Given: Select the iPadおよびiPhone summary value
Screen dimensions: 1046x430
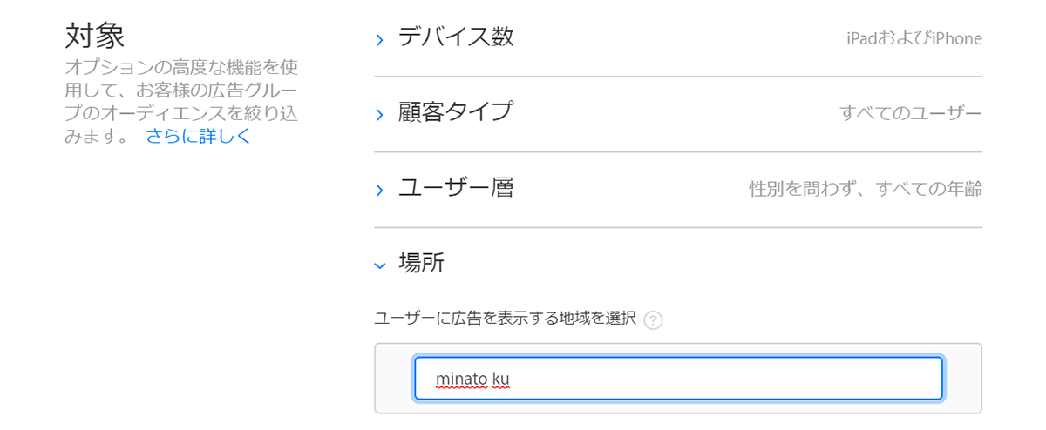Looking at the screenshot, I should click(x=914, y=38).
